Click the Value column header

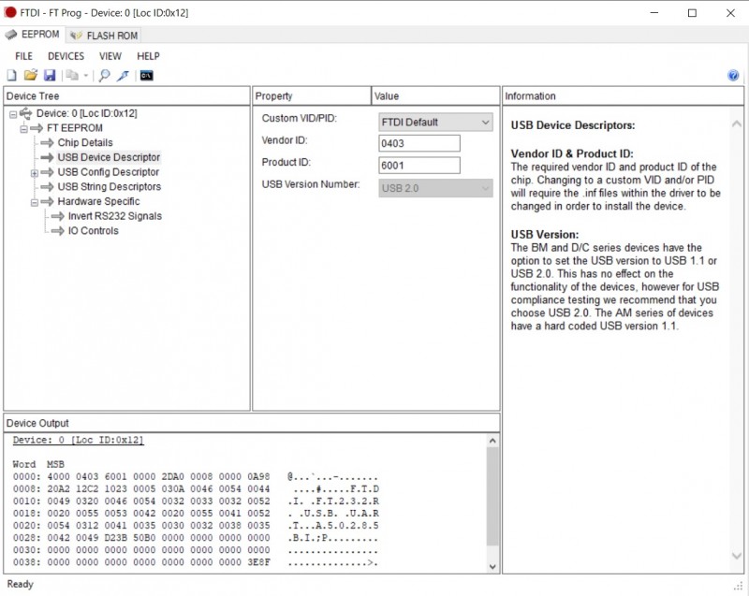click(x=435, y=96)
